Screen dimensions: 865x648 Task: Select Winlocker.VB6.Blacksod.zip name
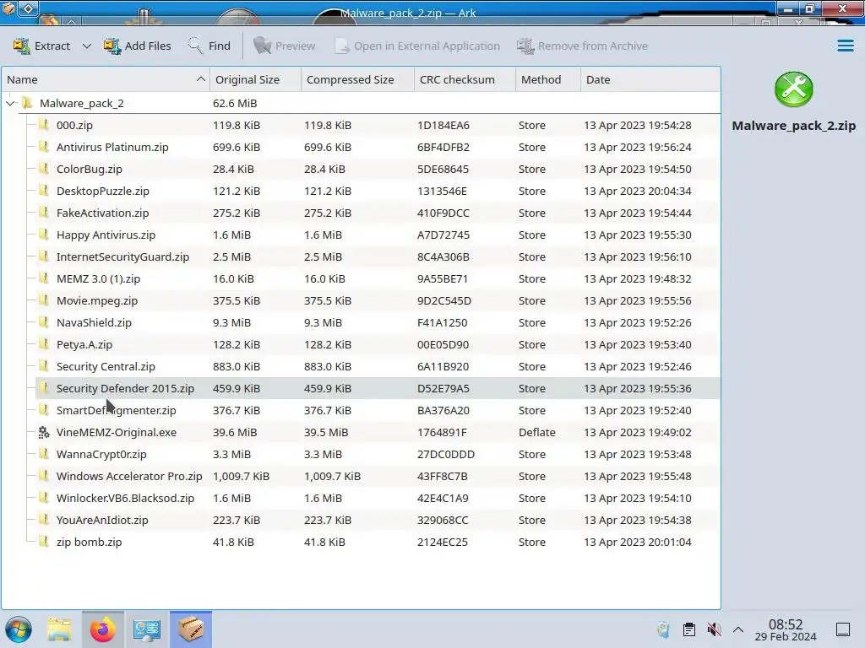tap(125, 498)
